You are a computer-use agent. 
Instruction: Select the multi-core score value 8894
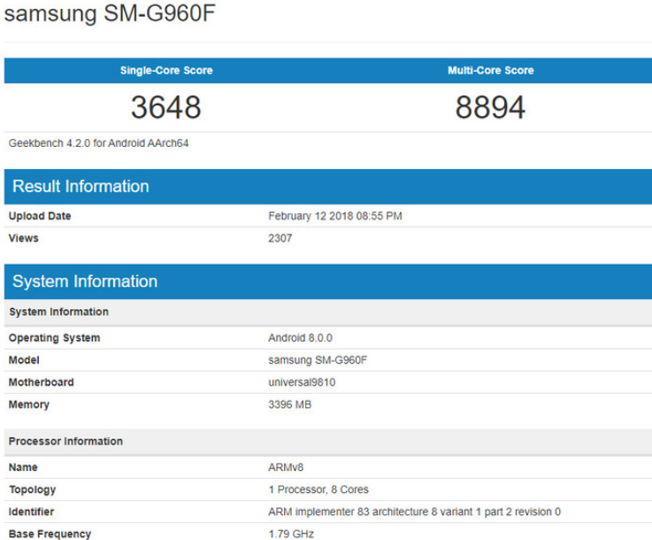pos(490,108)
